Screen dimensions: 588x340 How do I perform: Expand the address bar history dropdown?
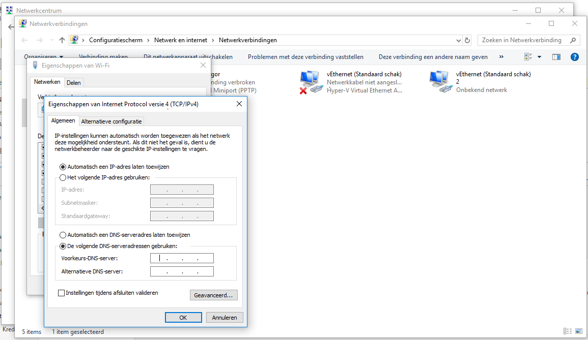tap(458, 40)
